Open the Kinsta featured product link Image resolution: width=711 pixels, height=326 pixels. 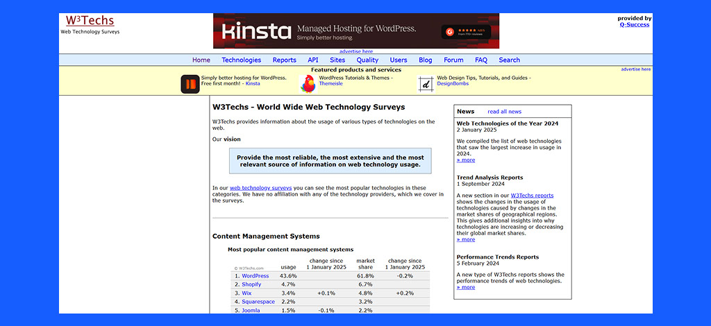[253, 84]
